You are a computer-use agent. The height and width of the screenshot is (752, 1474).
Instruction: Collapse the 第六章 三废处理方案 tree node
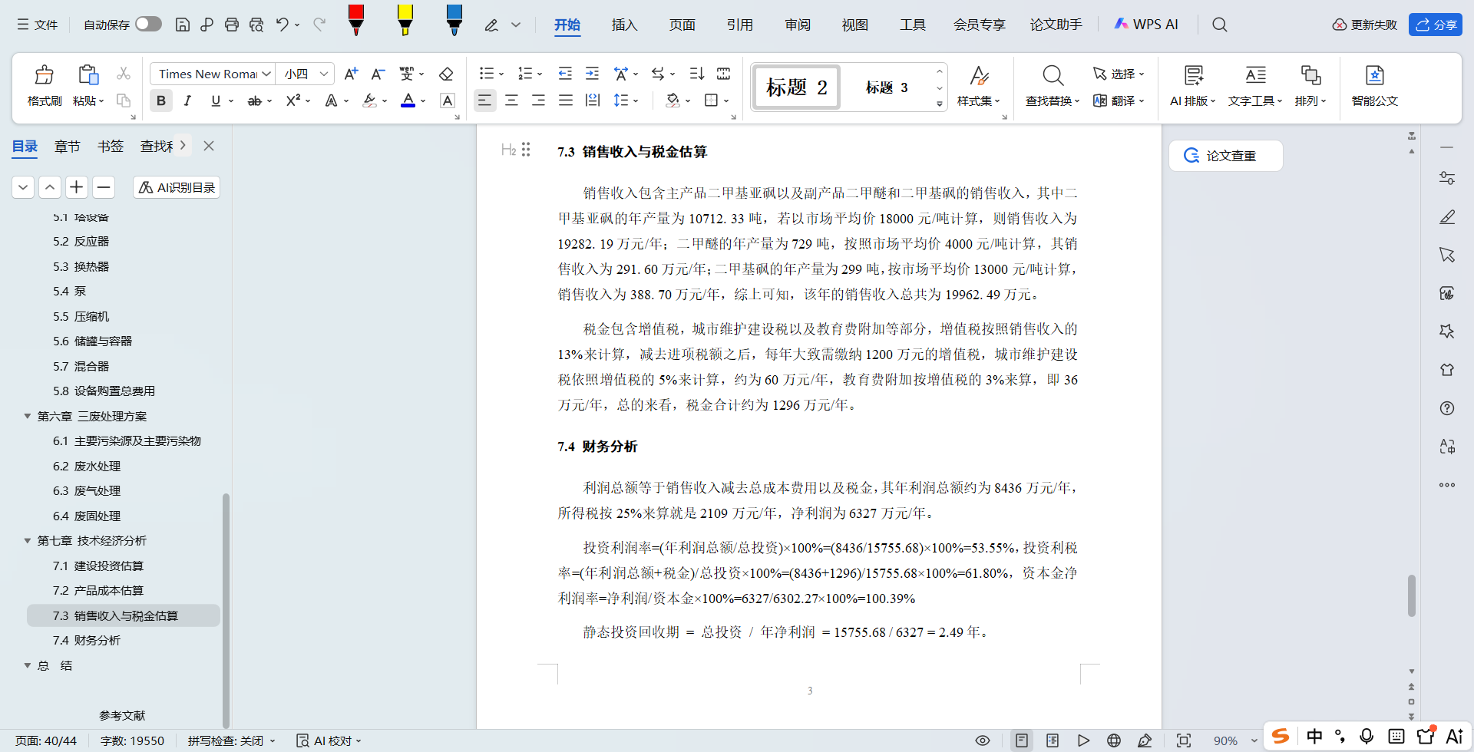click(28, 416)
